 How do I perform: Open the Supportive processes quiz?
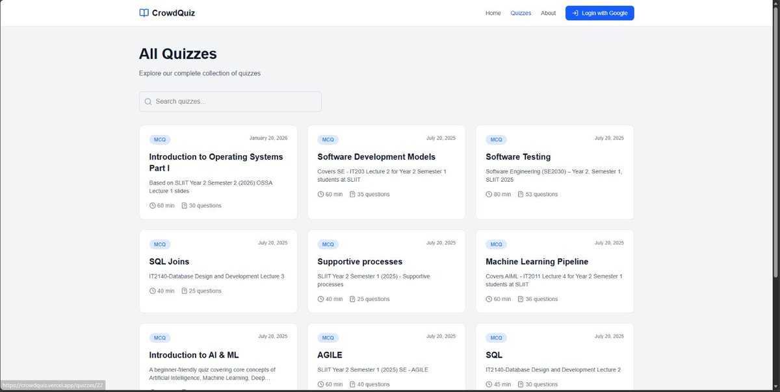point(359,262)
